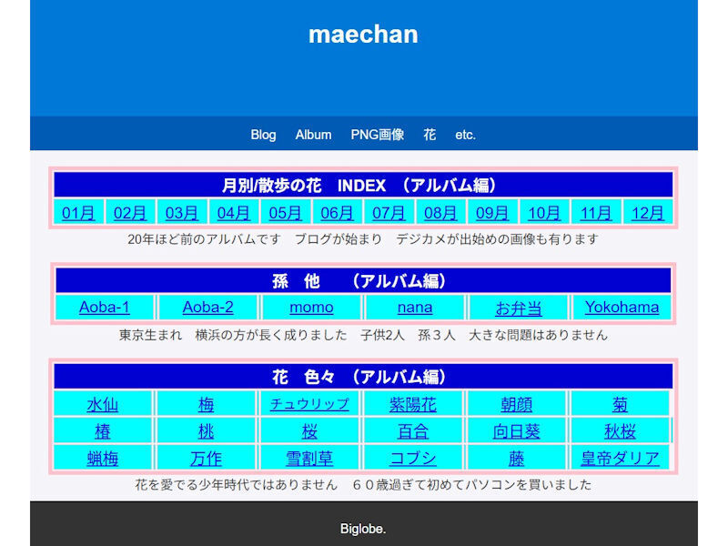The width and height of the screenshot is (728, 546).
Task: Open the etc. navigation item
Action: tap(466, 134)
